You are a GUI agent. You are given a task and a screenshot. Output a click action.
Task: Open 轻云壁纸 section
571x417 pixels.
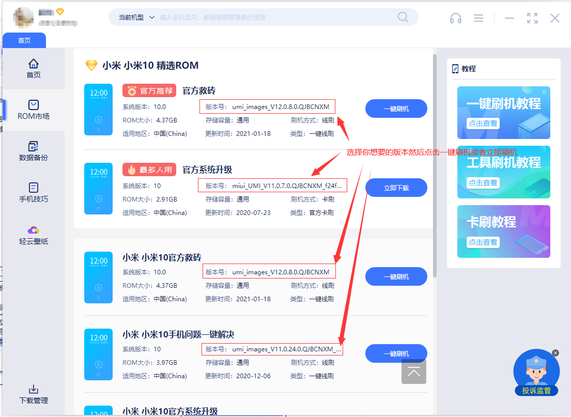click(34, 235)
